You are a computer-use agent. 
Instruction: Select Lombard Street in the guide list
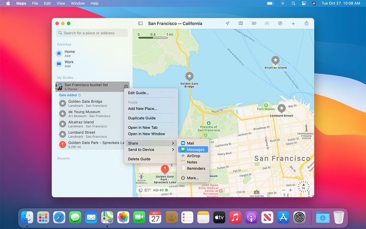tap(91, 134)
